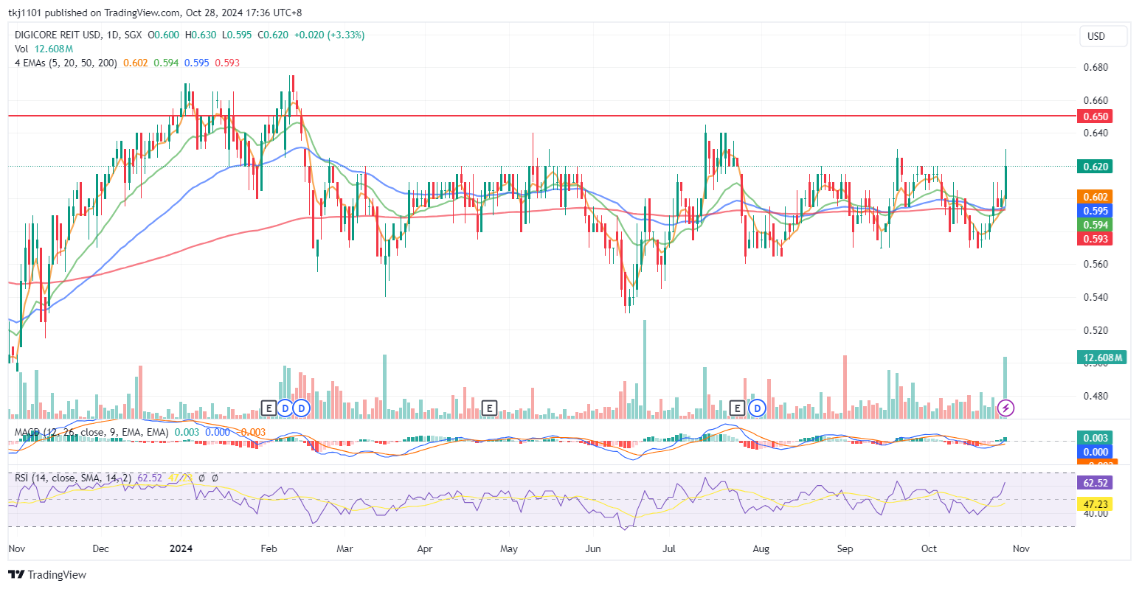Click the +0.020 (+3.33%) change value

point(329,35)
